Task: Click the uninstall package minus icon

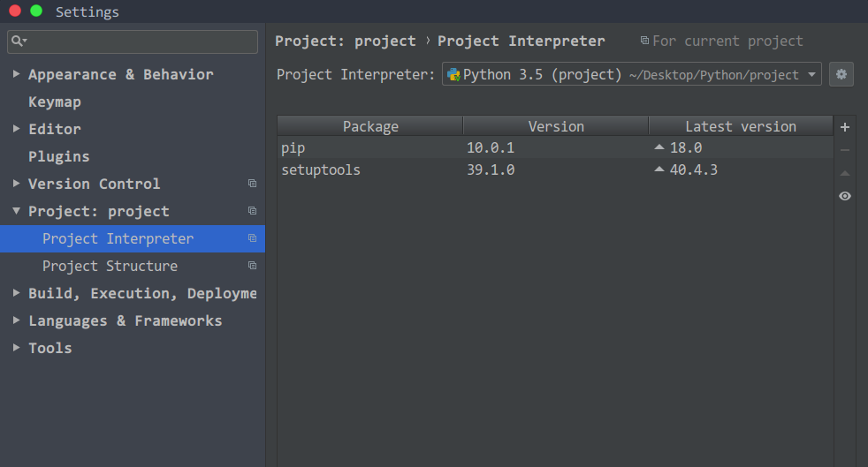Action: (845, 150)
